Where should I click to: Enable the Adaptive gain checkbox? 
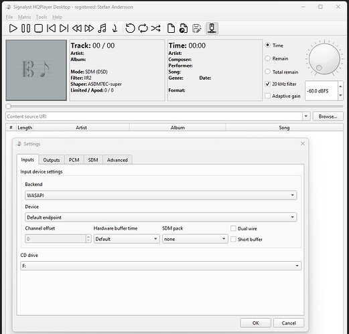tap(267, 96)
